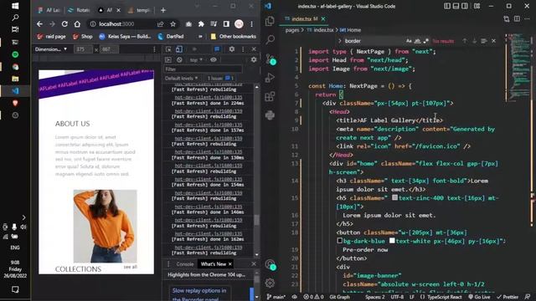This screenshot has height=301, width=536.
Task: Open Chrome three-dot menu
Action: pyautogui.click(x=251, y=24)
